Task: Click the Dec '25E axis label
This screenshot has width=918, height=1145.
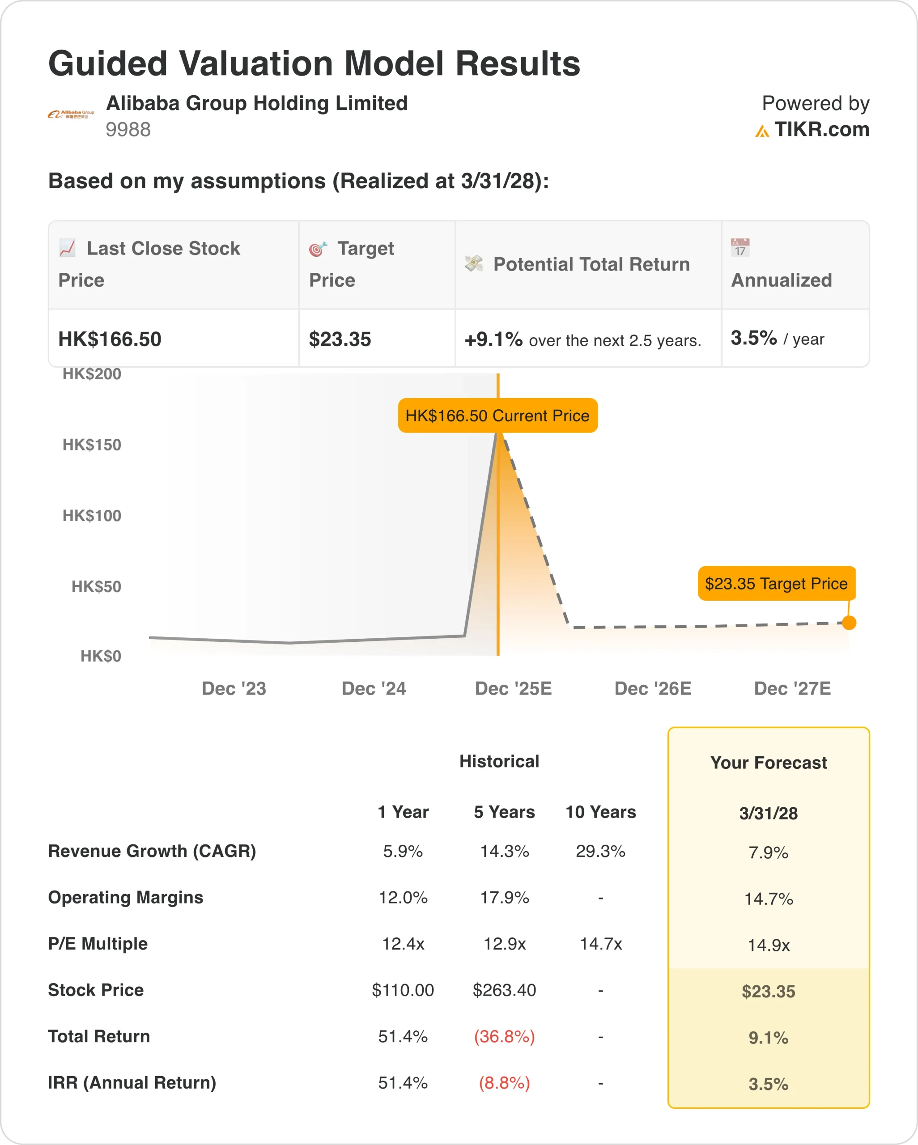Action: [513, 688]
